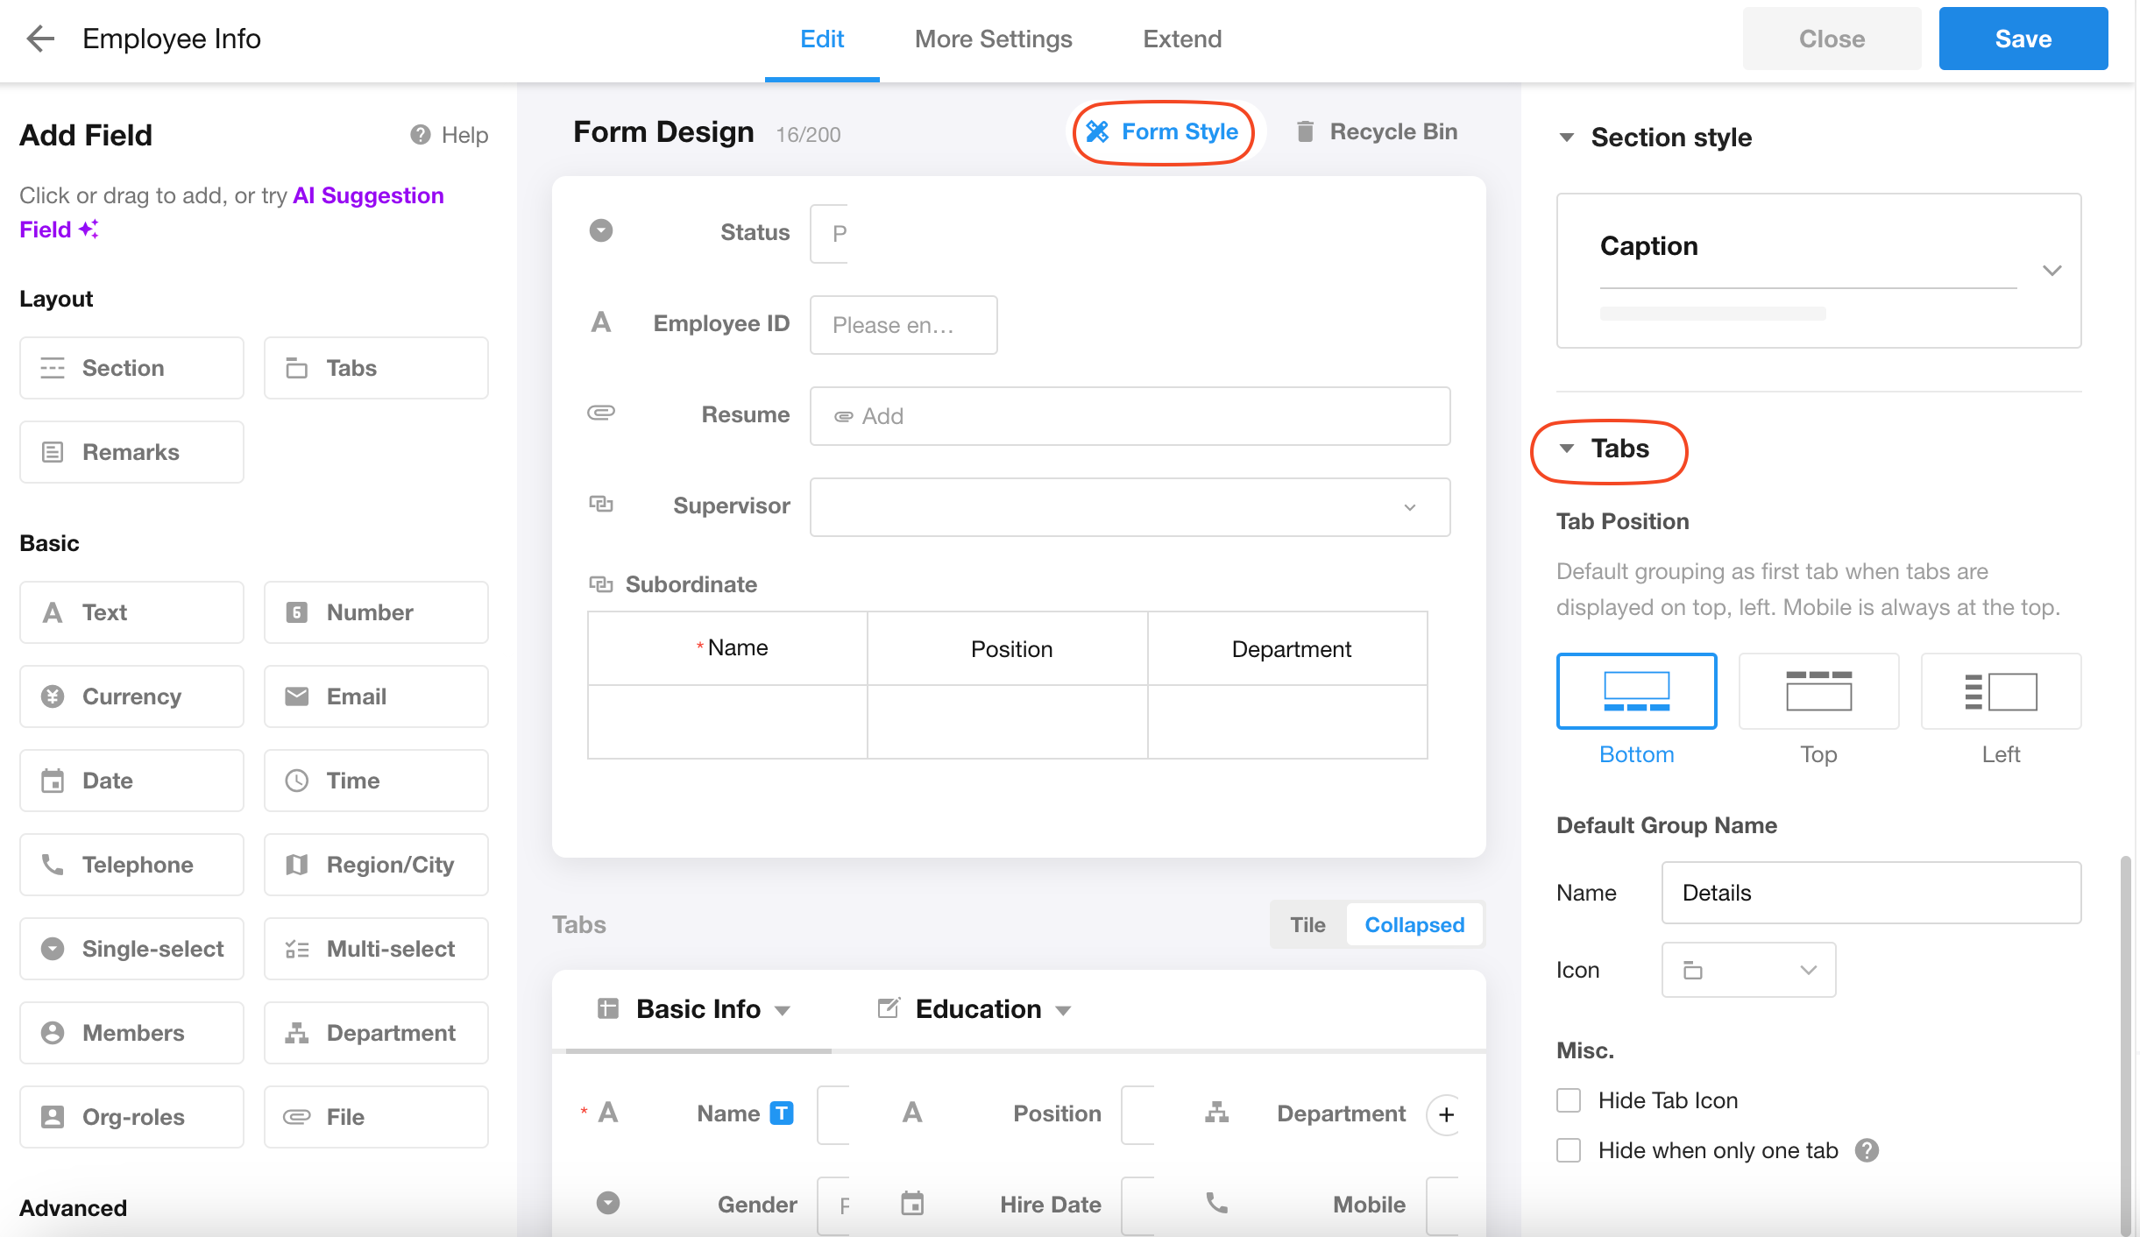
Task: Add a Currency field from the Basic list
Action: click(x=131, y=696)
